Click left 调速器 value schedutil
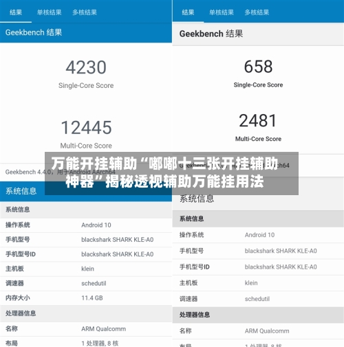The height and width of the screenshot is (347, 344). tap(94, 284)
